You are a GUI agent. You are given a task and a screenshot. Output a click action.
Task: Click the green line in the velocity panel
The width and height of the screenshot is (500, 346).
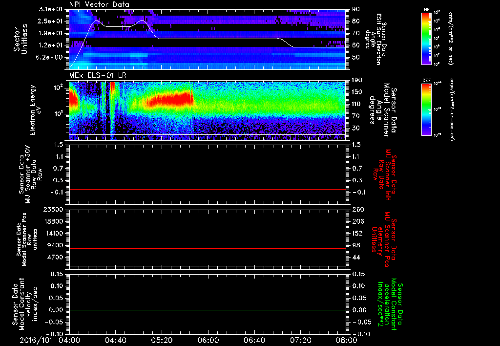pos(207,310)
